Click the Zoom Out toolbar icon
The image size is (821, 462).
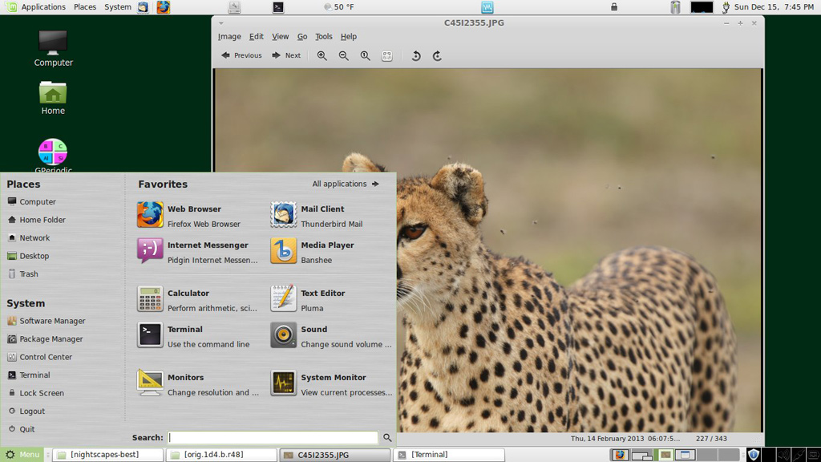pos(343,56)
